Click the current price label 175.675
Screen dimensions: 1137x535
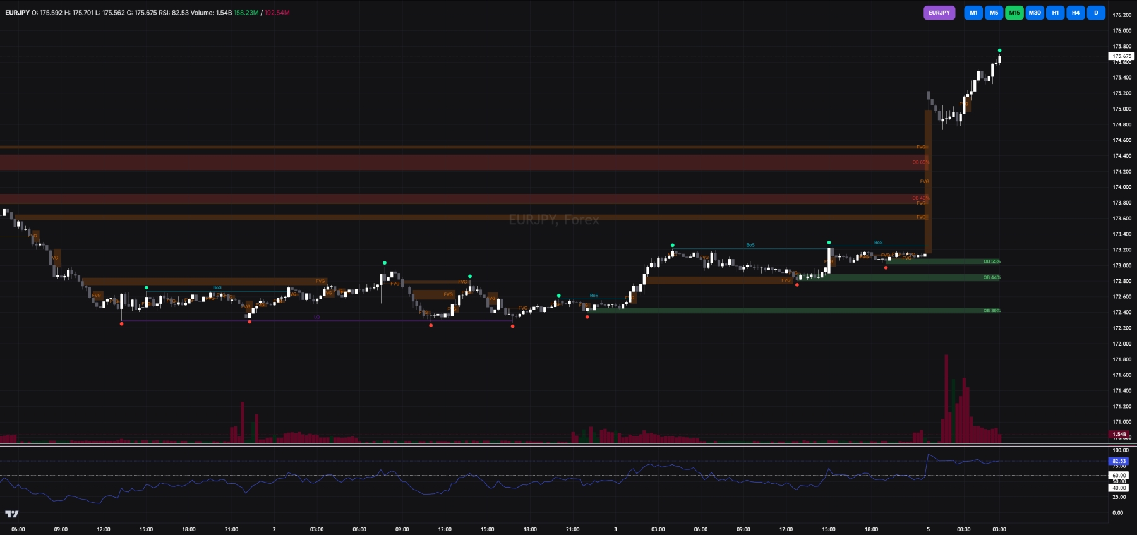coord(1122,56)
